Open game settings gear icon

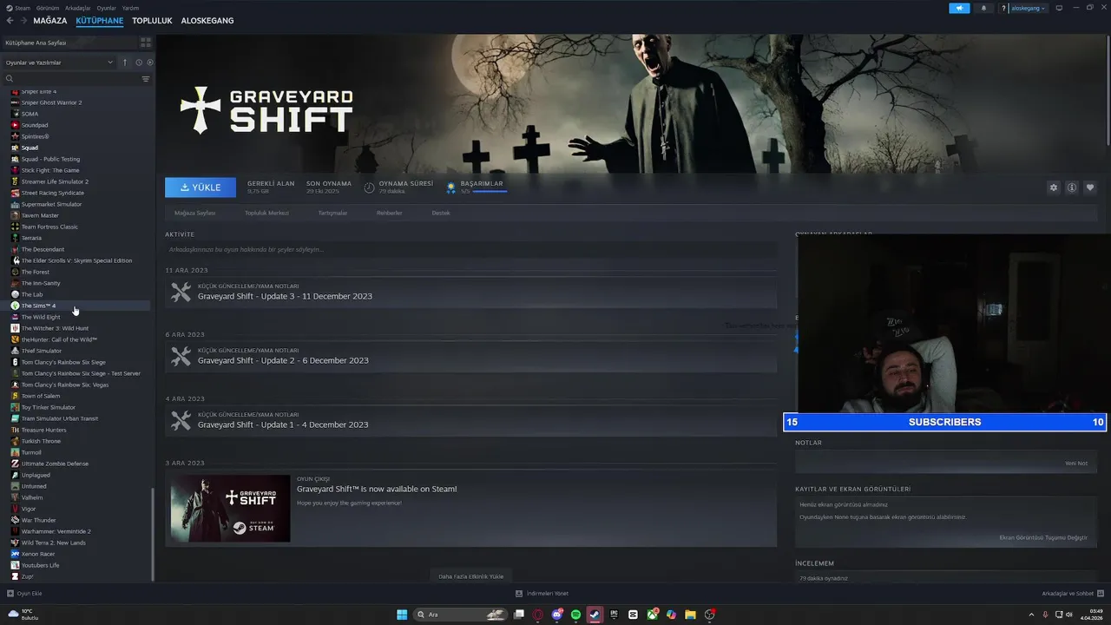(1054, 187)
